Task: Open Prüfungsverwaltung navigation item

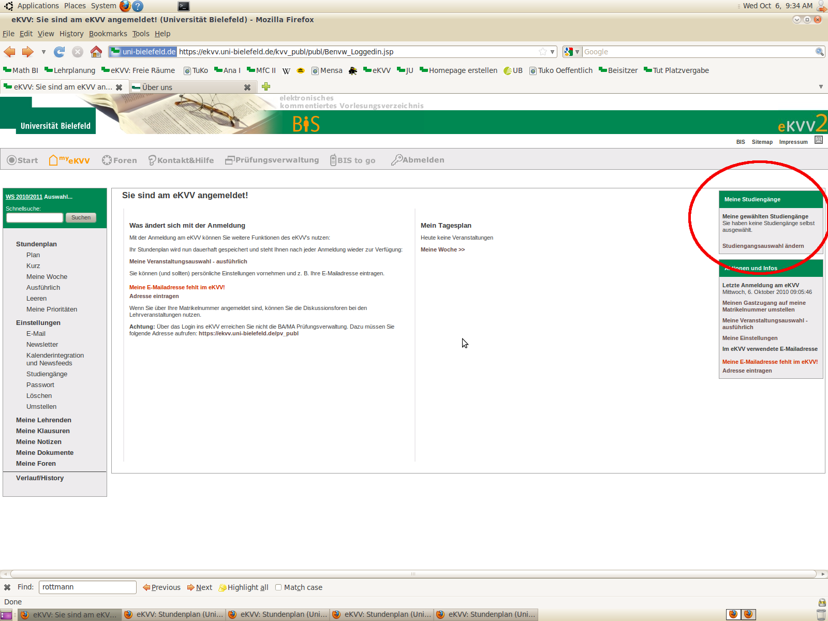Action: point(272,160)
